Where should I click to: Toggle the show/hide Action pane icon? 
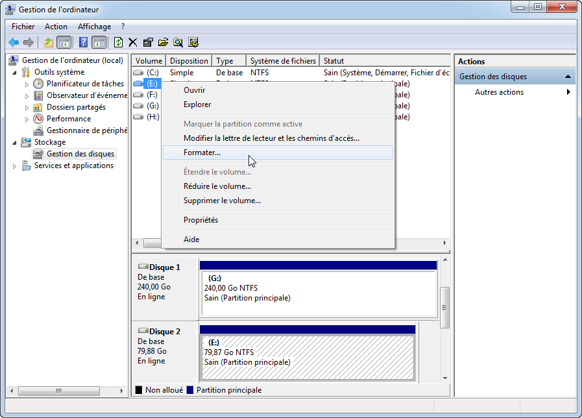coord(99,43)
